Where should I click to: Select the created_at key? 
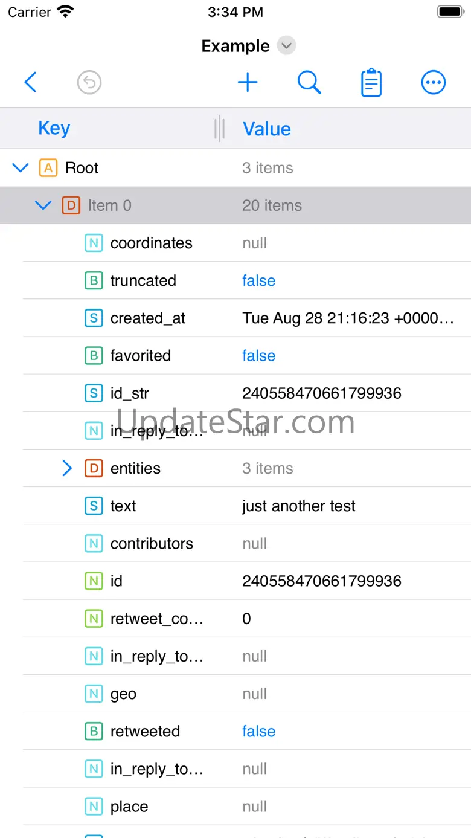point(148,318)
